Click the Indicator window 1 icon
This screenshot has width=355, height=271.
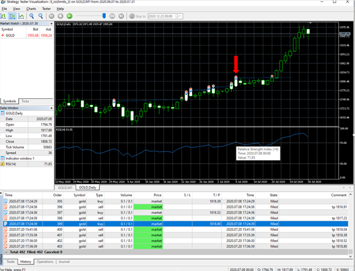pyautogui.click(x=3, y=158)
